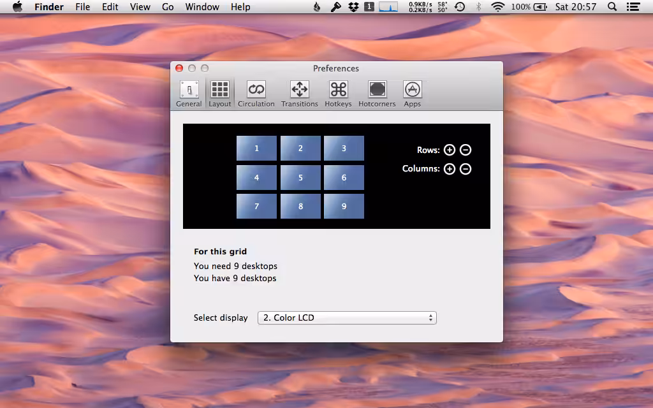The height and width of the screenshot is (408, 653).
Task: Add a column with plus button
Action: click(x=450, y=168)
